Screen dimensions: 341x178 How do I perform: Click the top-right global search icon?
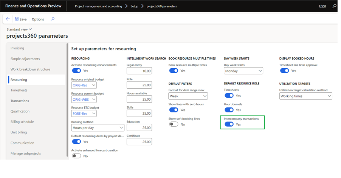[x=334, y=6]
